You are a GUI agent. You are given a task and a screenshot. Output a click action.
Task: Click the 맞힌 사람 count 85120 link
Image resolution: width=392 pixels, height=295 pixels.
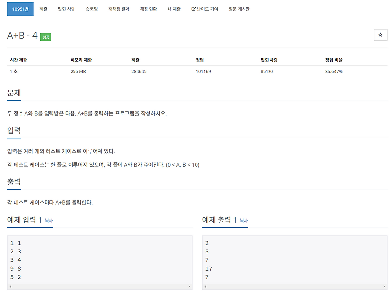coord(267,71)
